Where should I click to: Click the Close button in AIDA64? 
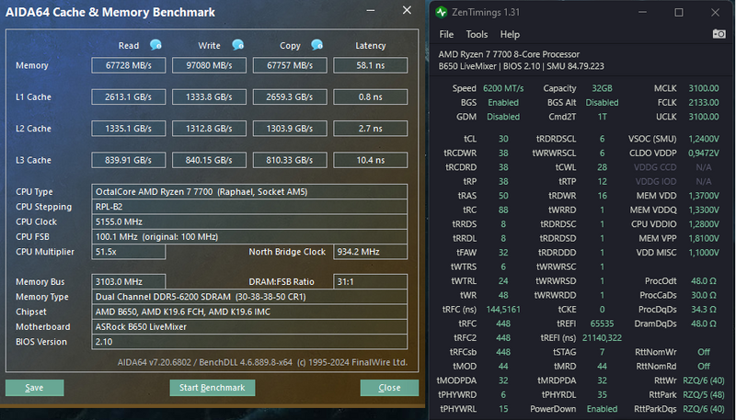tap(389, 388)
